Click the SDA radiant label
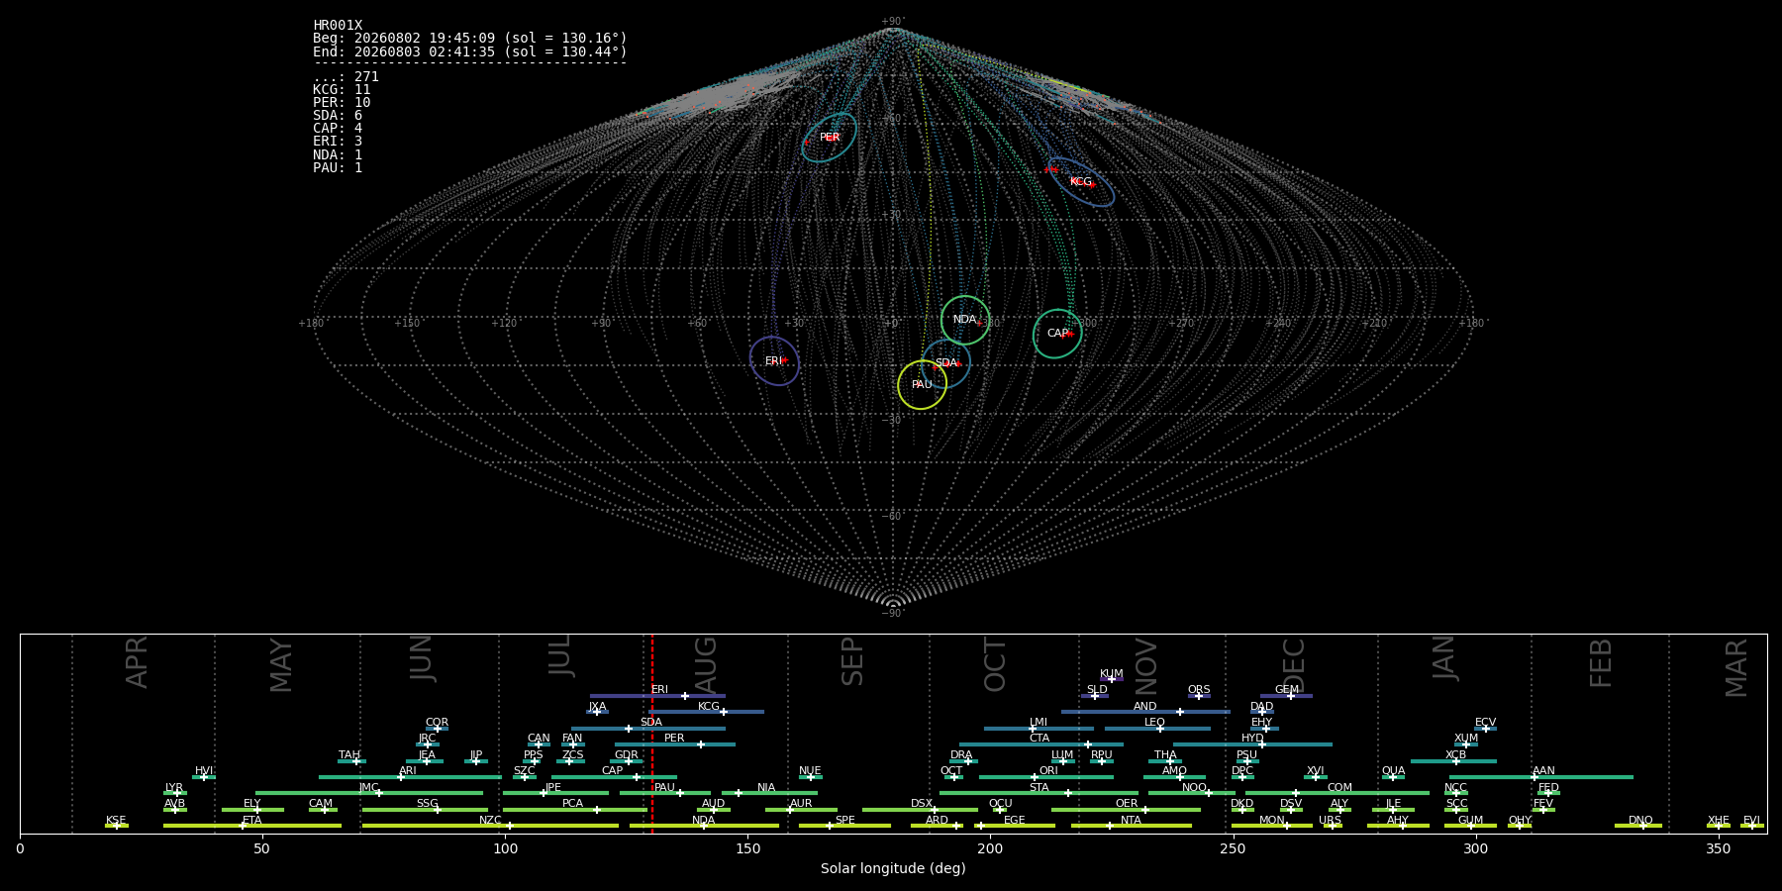Image resolution: width=1782 pixels, height=891 pixels. click(946, 363)
